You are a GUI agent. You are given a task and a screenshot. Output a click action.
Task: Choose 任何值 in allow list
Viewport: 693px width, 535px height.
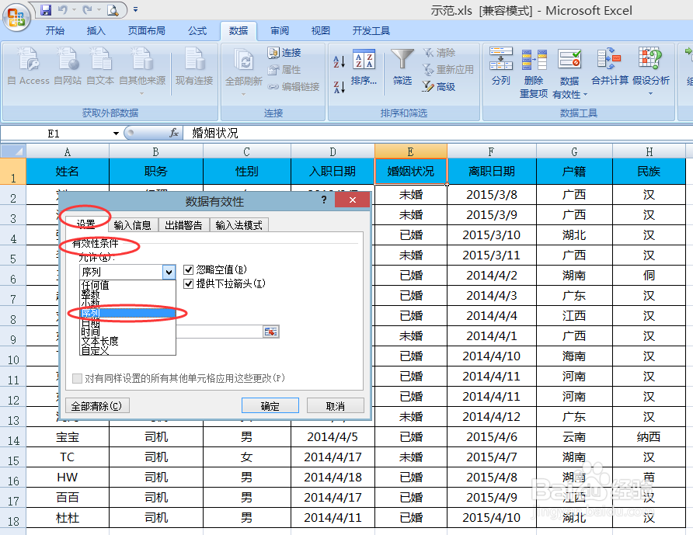click(x=127, y=285)
